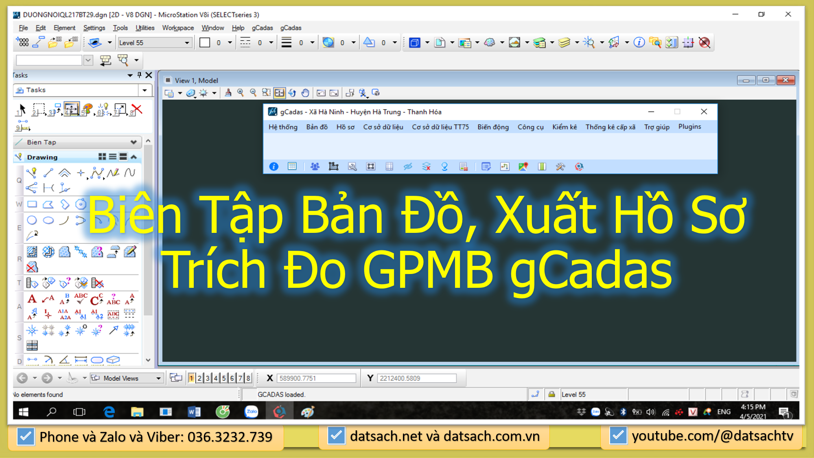Open the Element Information icon in top toolbar
Screen dimensions: 814x458
[638, 42]
